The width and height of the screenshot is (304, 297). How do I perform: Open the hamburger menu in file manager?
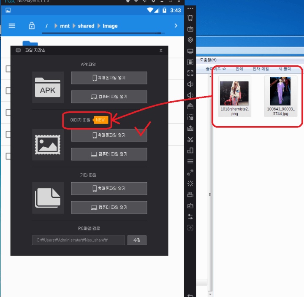coord(12,26)
